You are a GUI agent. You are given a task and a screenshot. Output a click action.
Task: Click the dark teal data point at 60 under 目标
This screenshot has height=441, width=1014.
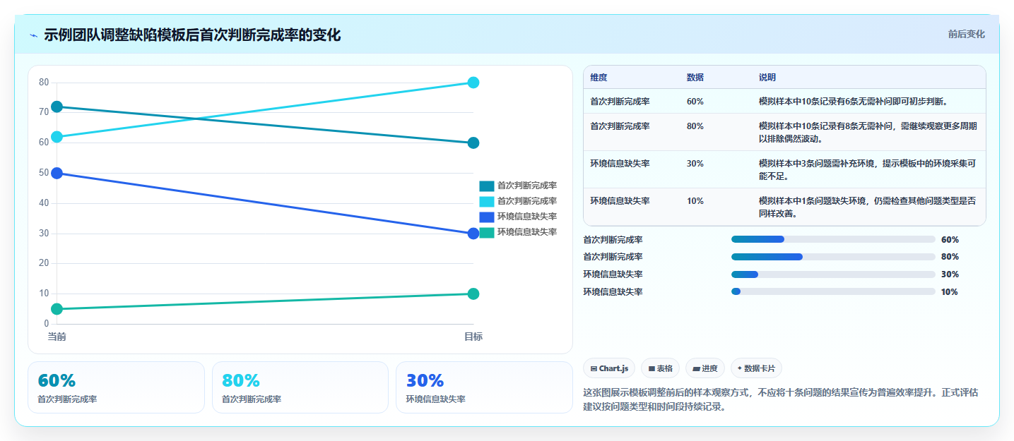point(473,143)
